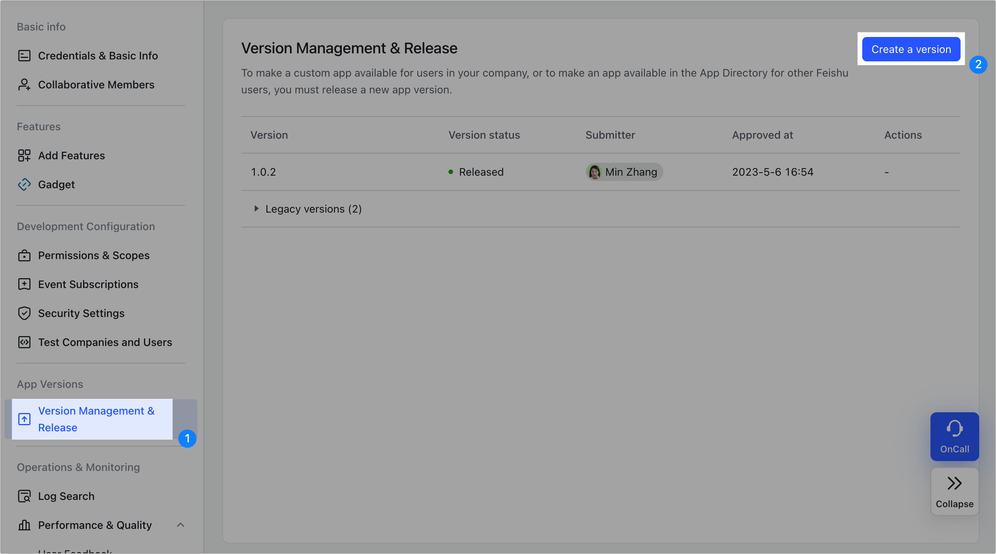The image size is (996, 554).
Task: Open the Log Search icon
Action: tap(24, 496)
